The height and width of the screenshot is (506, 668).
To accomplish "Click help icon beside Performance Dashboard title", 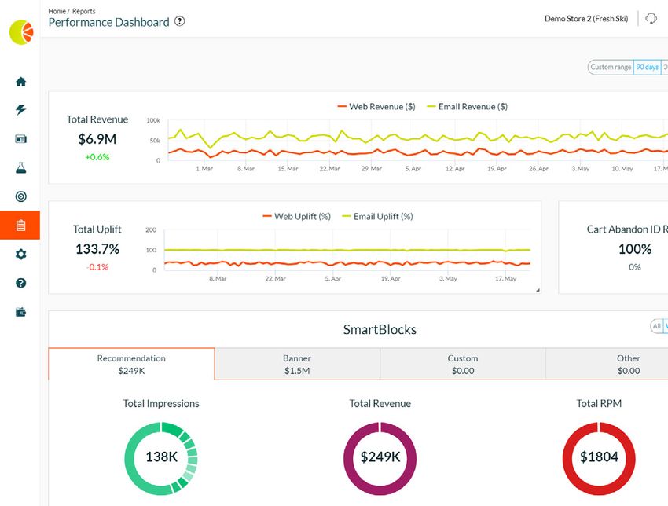I will (x=180, y=21).
